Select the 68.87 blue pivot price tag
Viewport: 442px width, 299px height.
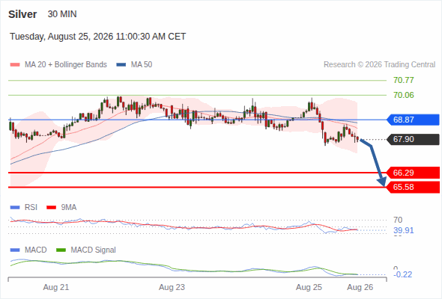[413, 120]
